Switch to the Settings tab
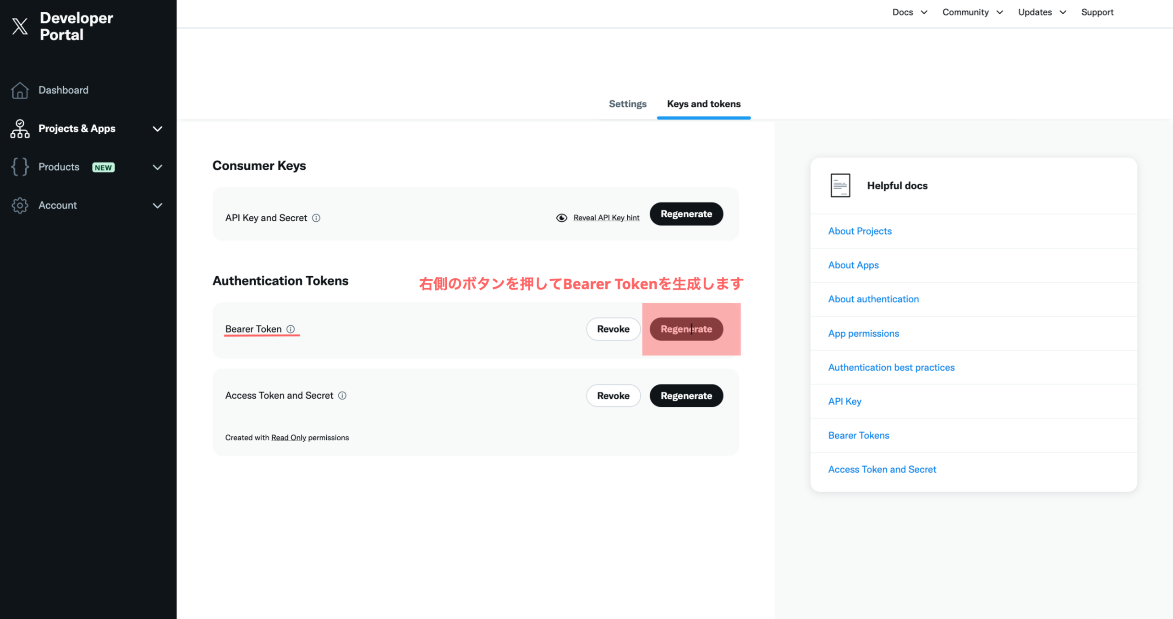Image resolution: width=1173 pixels, height=619 pixels. point(627,104)
